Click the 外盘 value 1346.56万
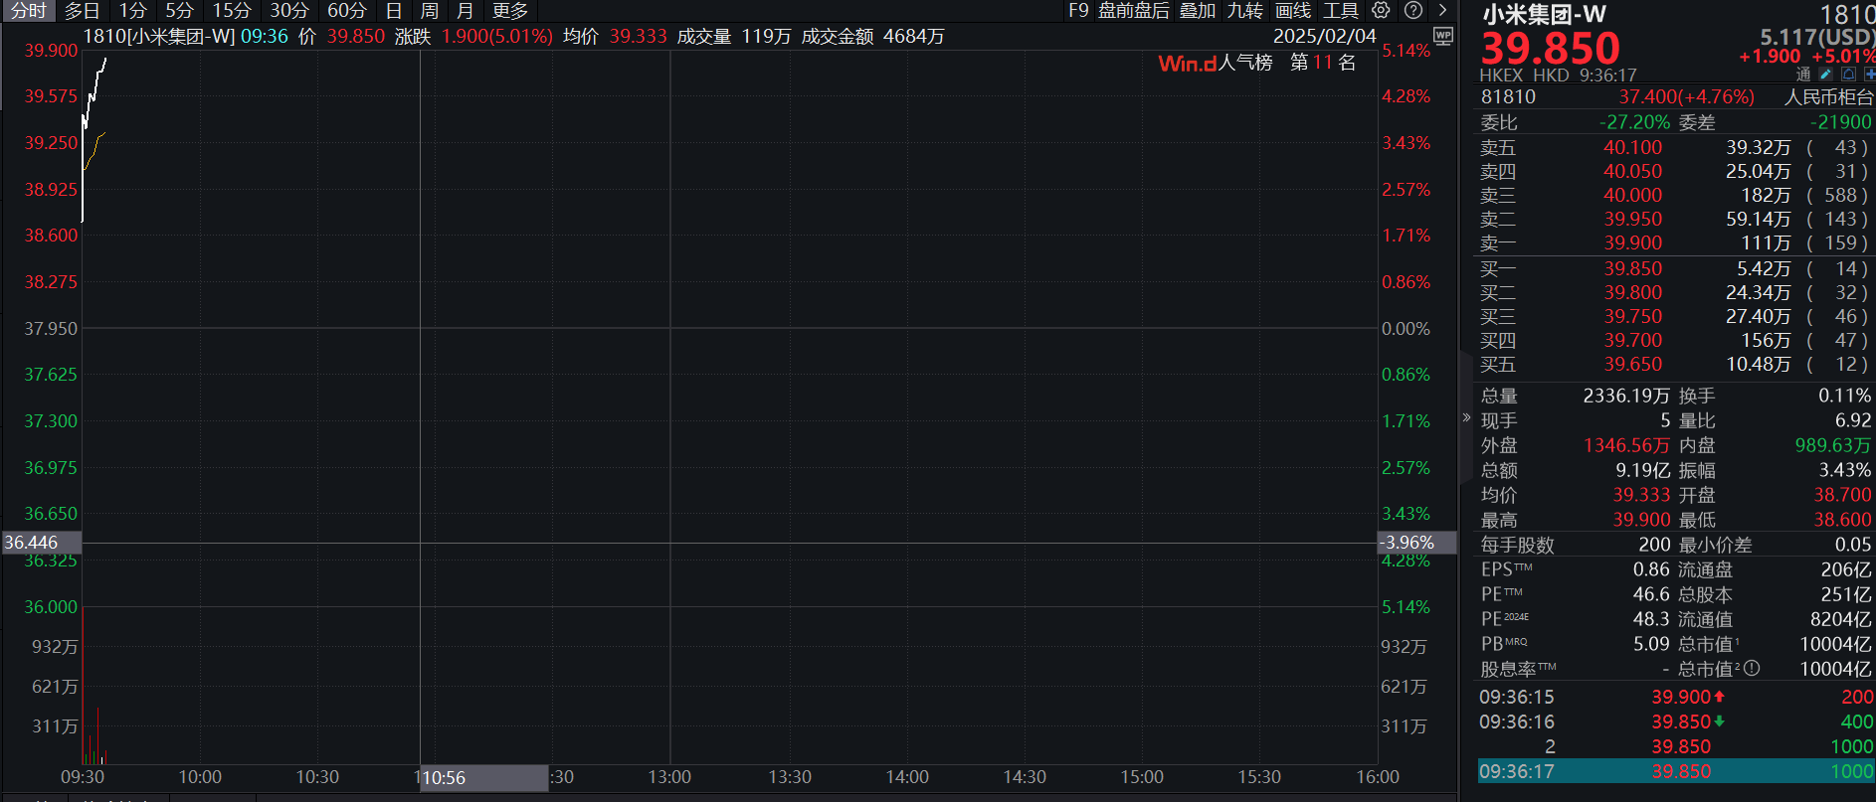Image resolution: width=1876 pixels, height=802 pixels. click(x=1626, y=445)
